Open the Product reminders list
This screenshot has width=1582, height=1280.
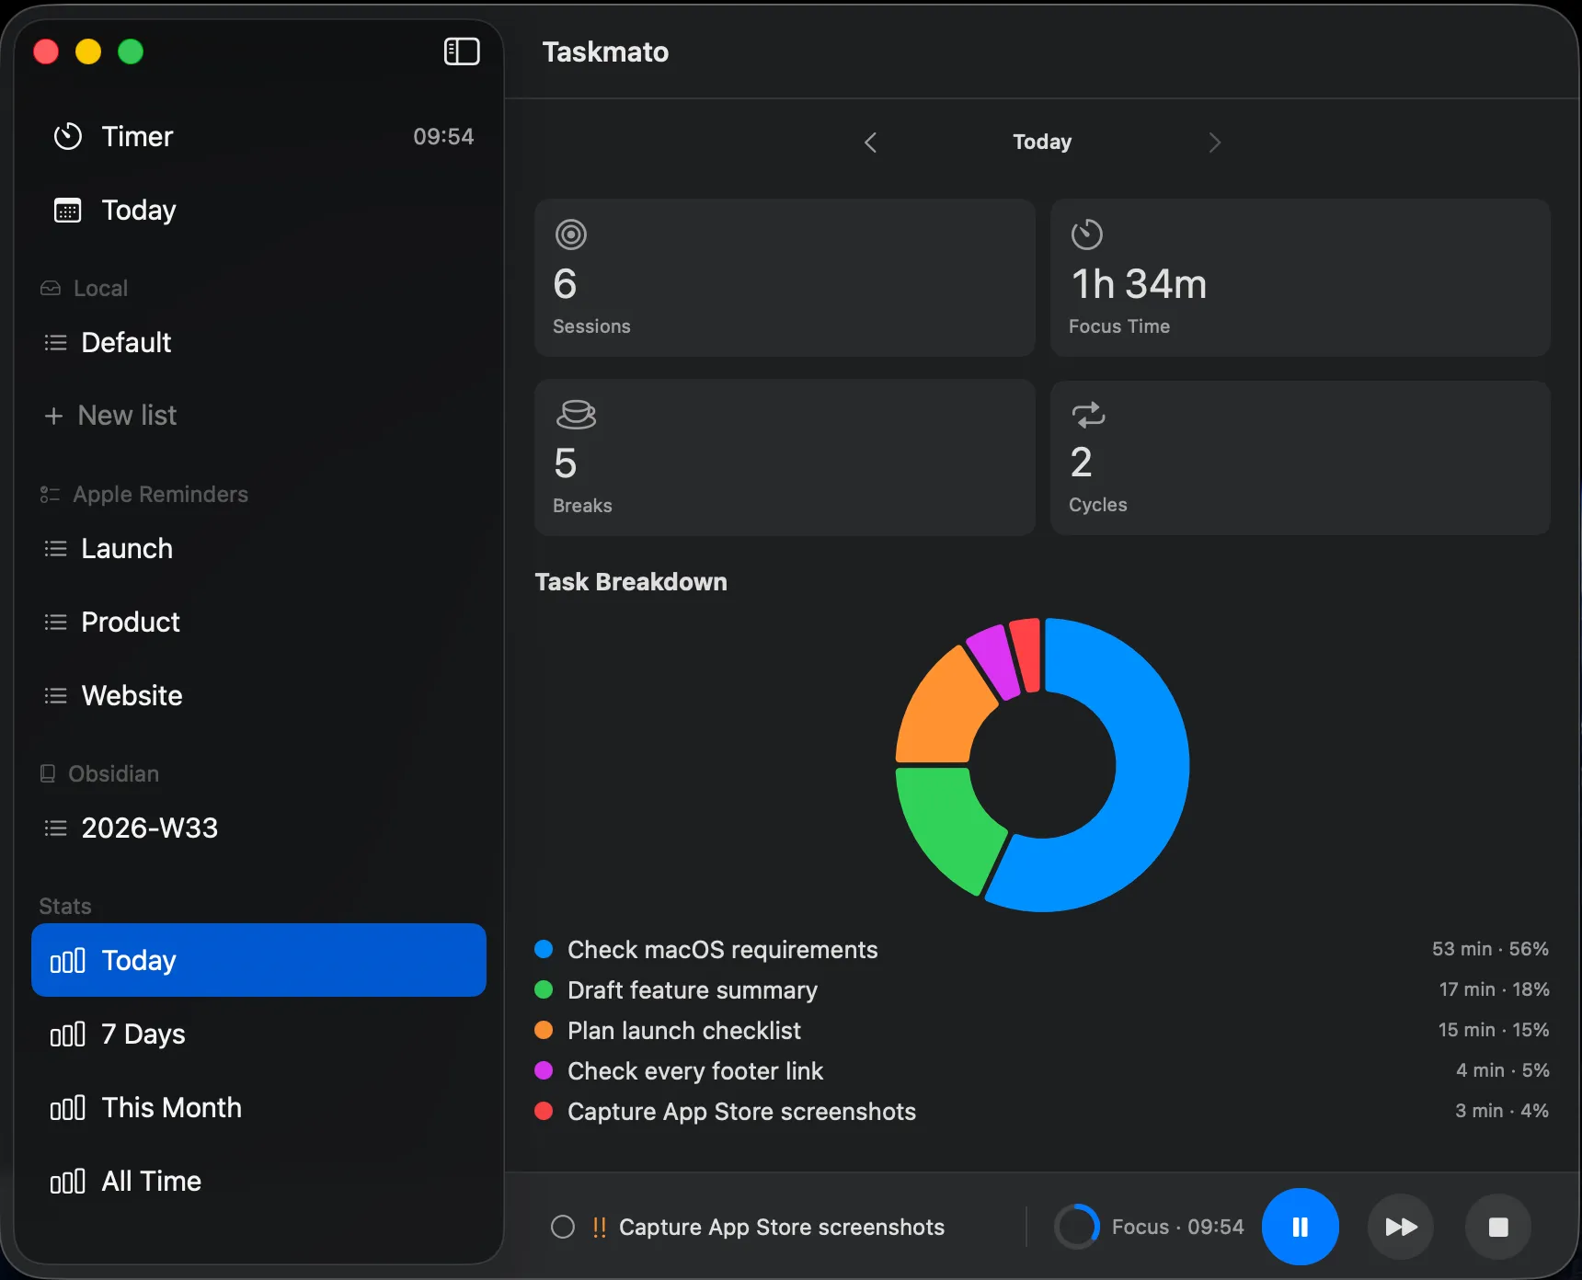(259, 622)
